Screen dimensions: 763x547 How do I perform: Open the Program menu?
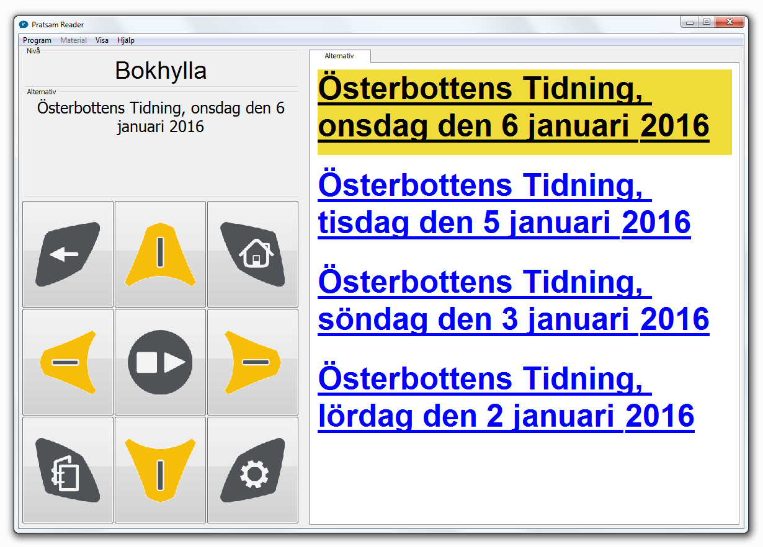37,40
